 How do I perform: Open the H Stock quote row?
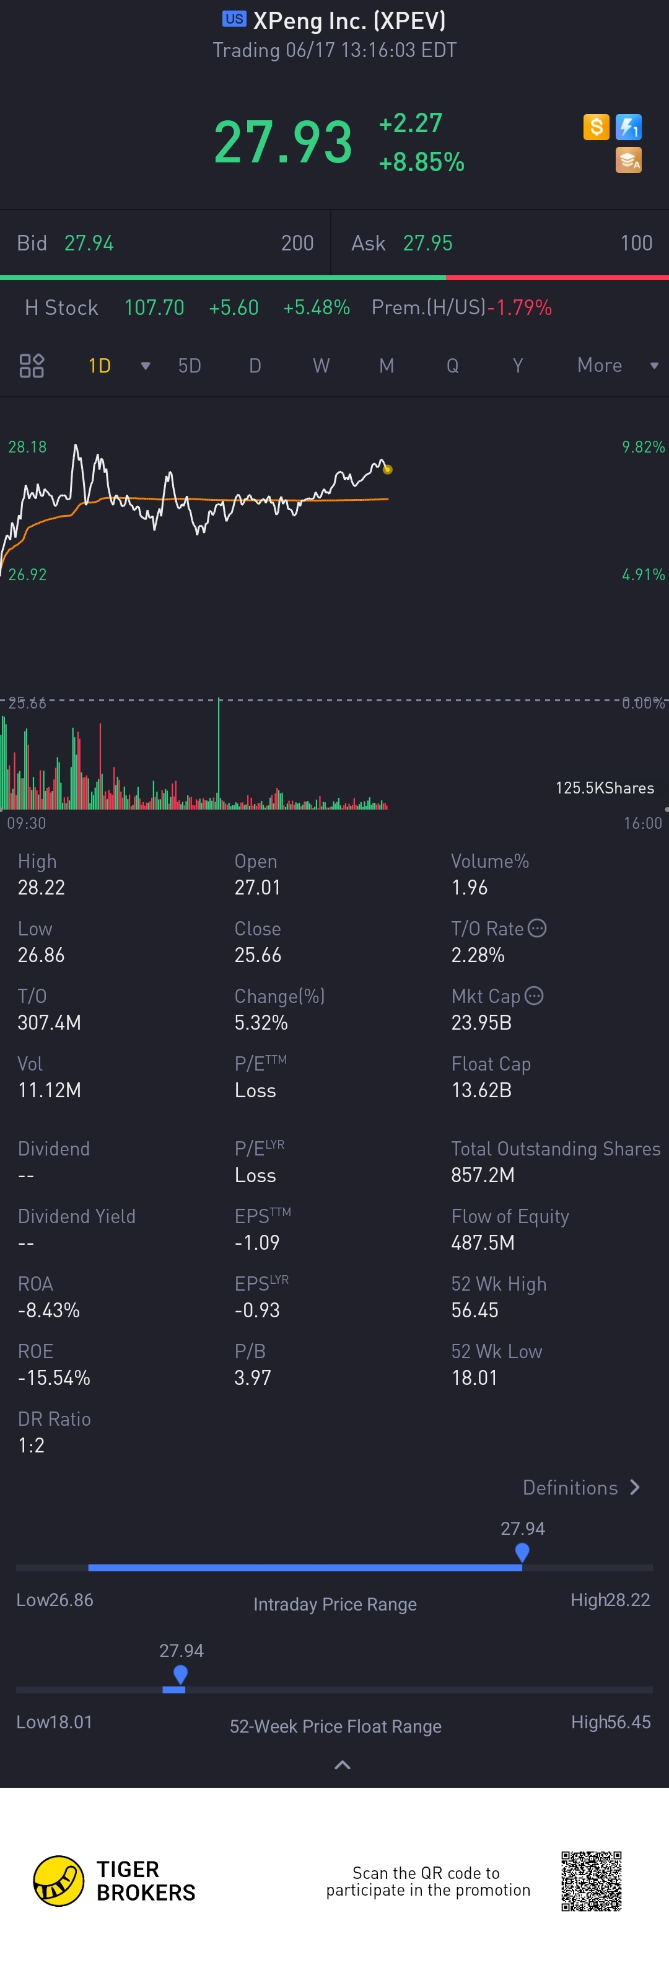point(334,307)
